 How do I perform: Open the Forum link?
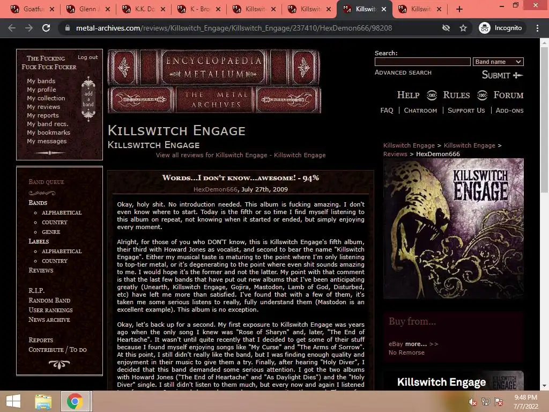pos(508,95)
